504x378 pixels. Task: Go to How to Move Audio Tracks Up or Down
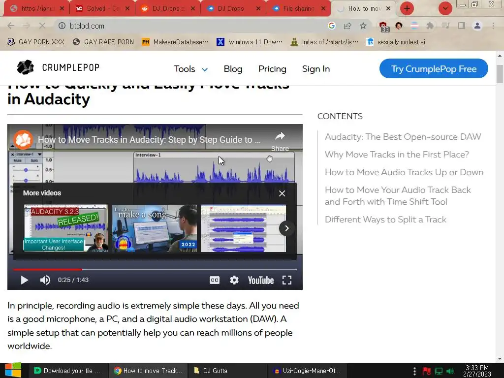(x=404, y=172)
